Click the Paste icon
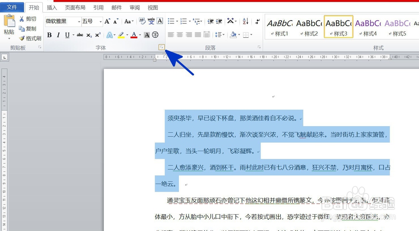The width and height of the screenshot is (419, 231). pyautogui.click(x=9, y=21)
